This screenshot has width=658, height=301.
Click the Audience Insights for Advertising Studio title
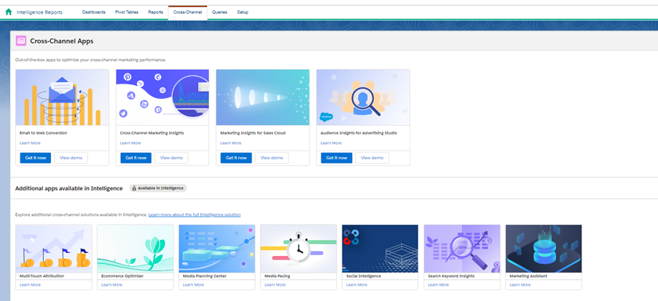tap(359, 133)
